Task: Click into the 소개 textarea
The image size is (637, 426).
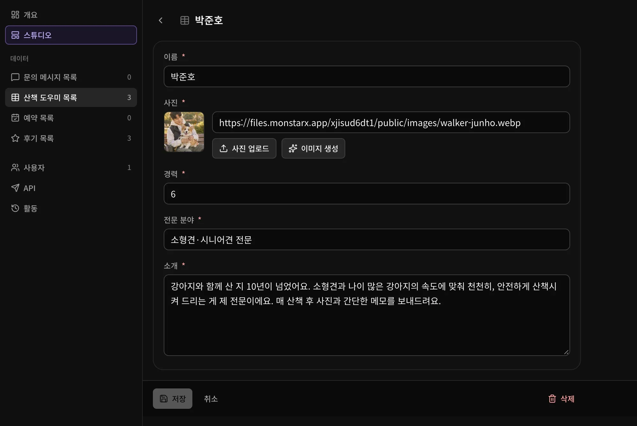Action: click(x=367, y=315)
